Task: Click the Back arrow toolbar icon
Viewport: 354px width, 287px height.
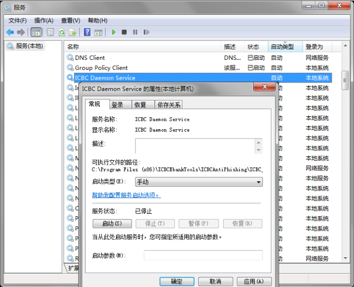Action: coord(10,32)
